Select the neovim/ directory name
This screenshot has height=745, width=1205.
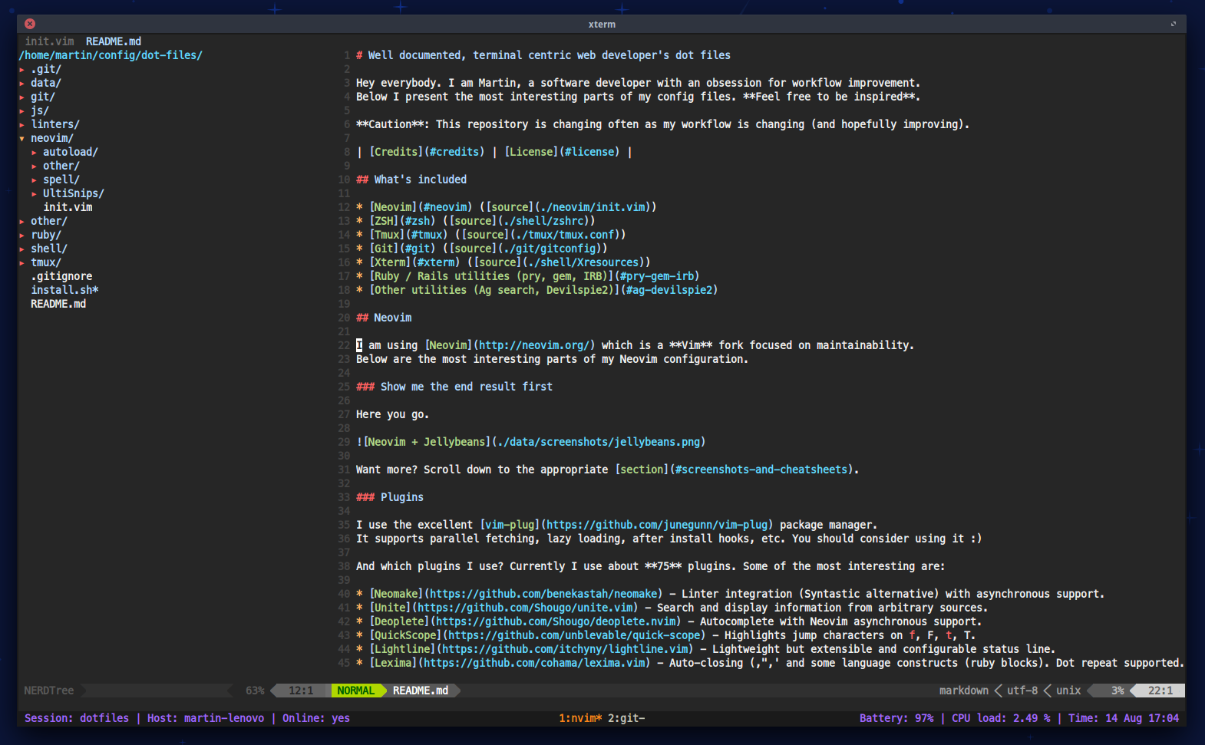point(52,138)
